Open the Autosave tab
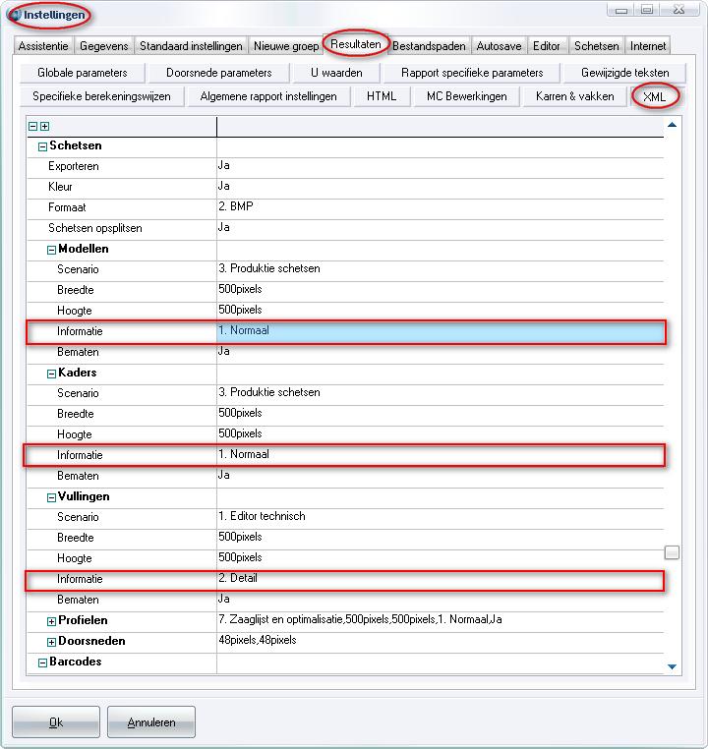 (x=499, y=46)
